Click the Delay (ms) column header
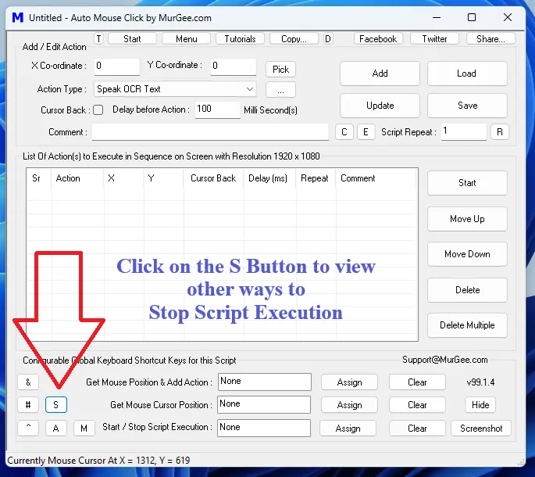Image resolution: width=535 pixels, height=477 pixels. (270, 178)
